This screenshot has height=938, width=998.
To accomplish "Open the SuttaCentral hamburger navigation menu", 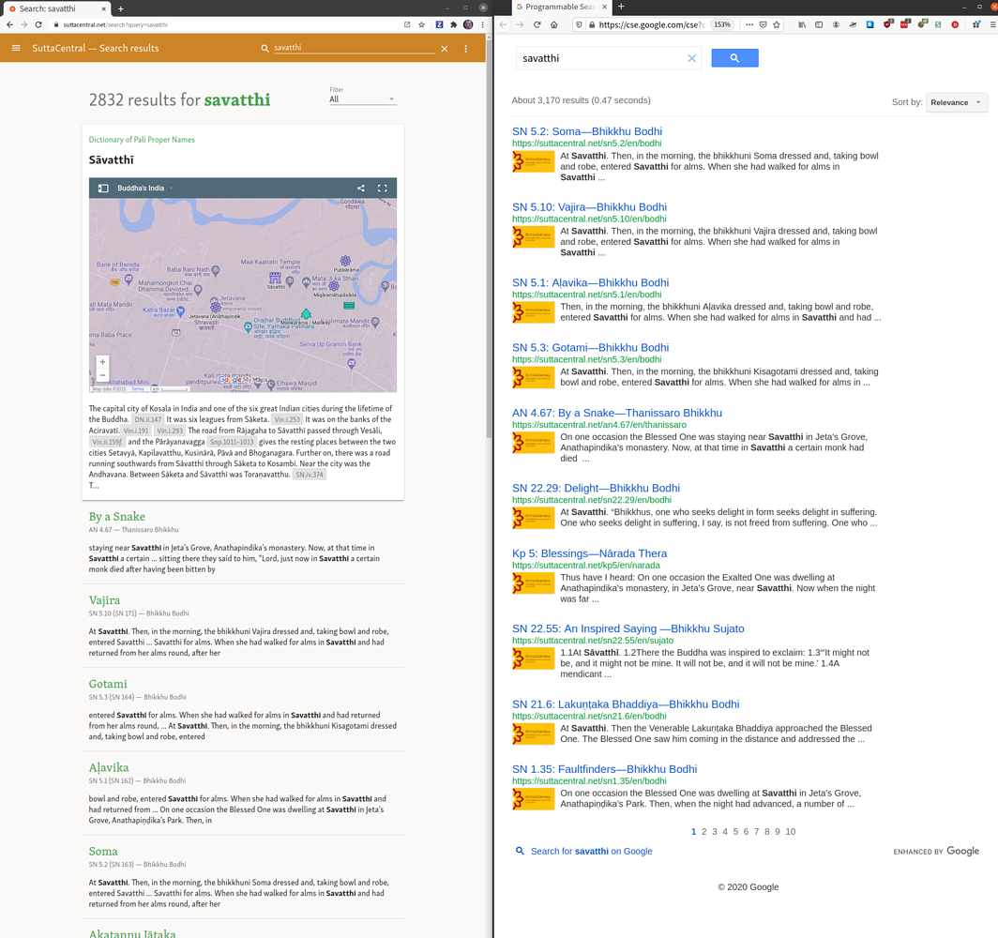I will 16,48.
